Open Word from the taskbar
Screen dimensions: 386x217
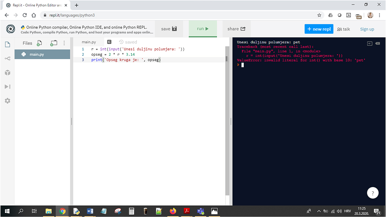point(90,211)
